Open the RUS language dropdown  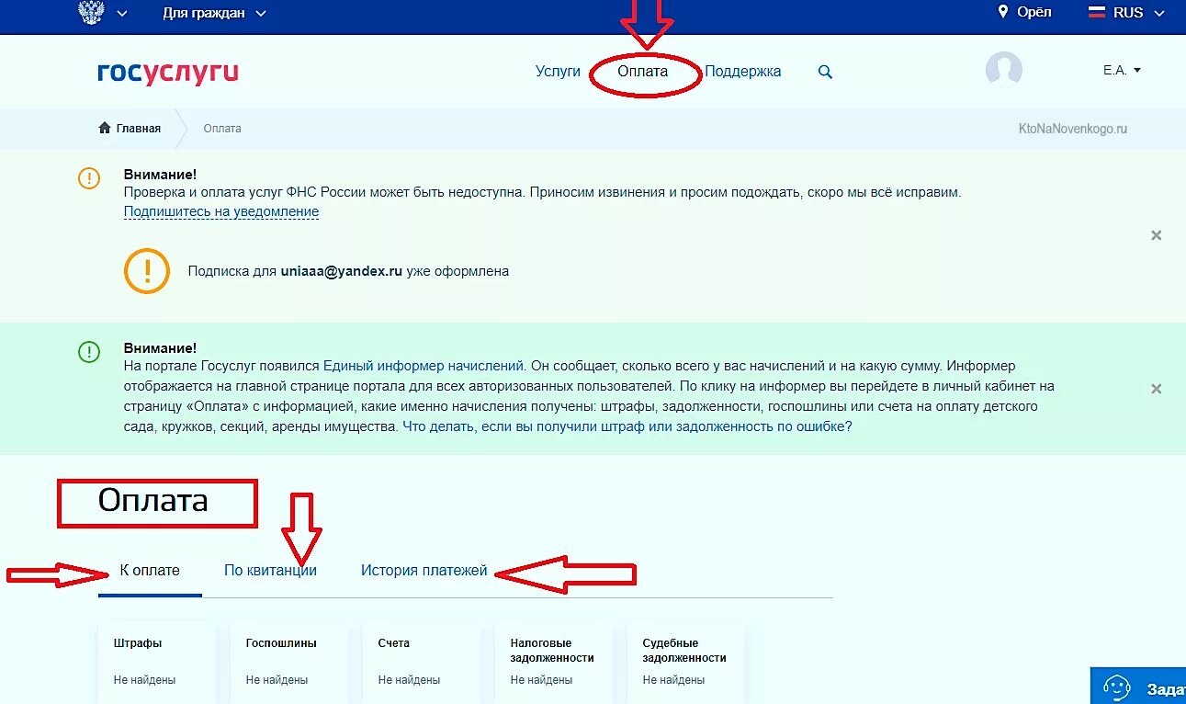[x=1137, y=13]
